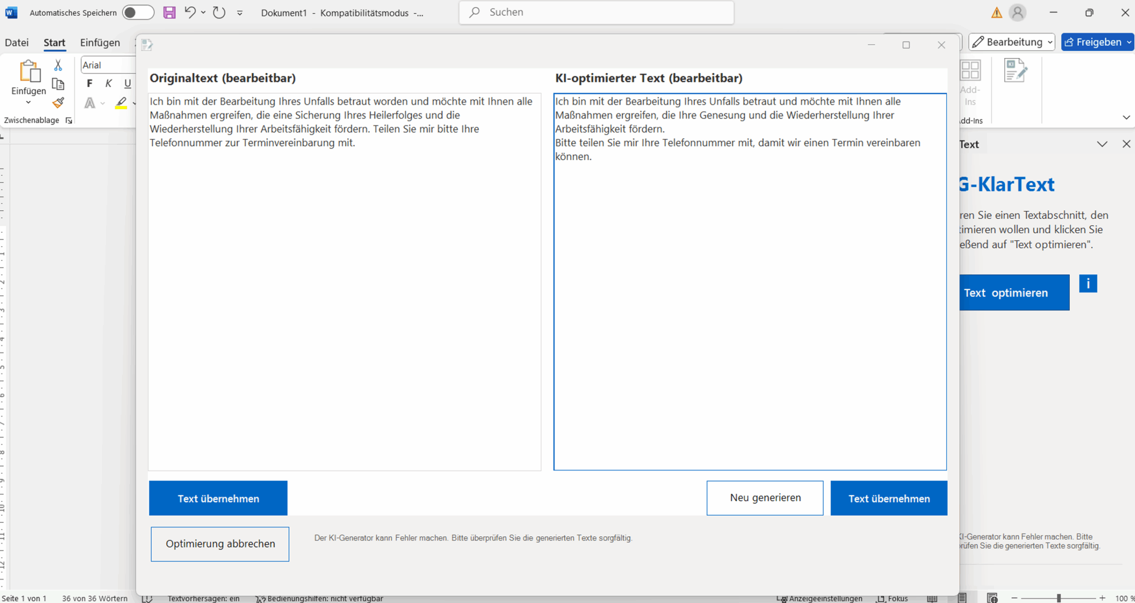The image size is (1135, 603).
Task: Click the zoom slider handle
Action: pyautogui.click(x=1059, y=598)
